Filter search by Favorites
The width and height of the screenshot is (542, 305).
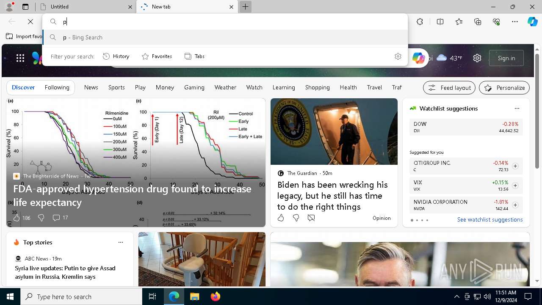pos(157,56)
